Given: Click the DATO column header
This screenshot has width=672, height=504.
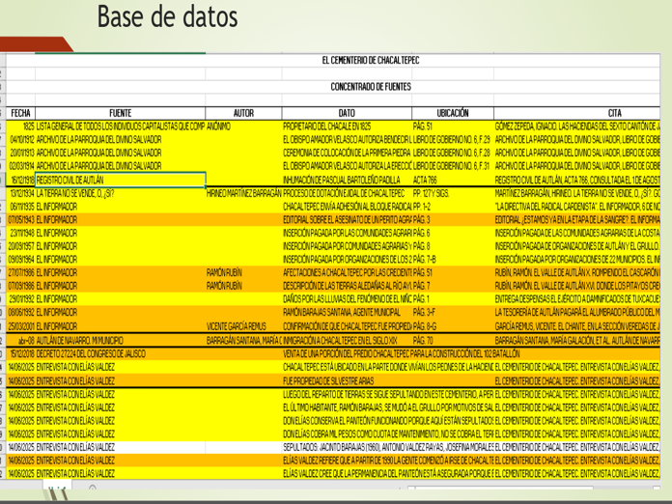Looking at the screenshot, I should click(347, 113).
